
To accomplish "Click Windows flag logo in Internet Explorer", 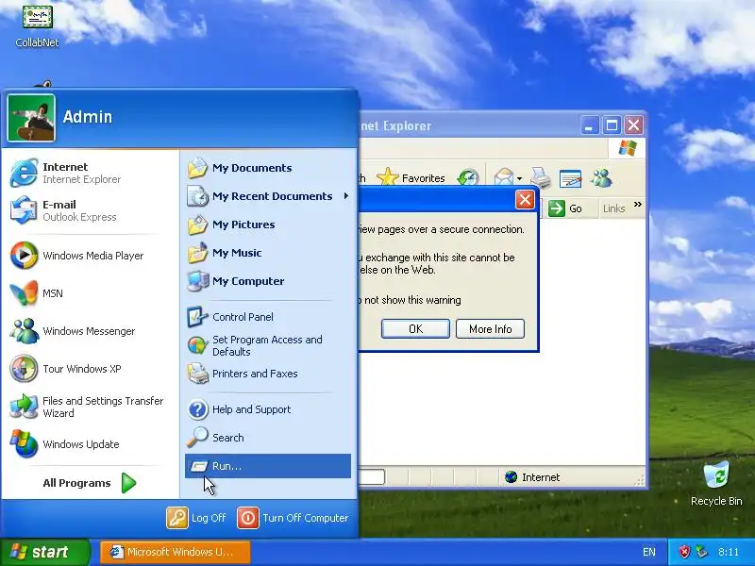I will [x=628, y=148].
